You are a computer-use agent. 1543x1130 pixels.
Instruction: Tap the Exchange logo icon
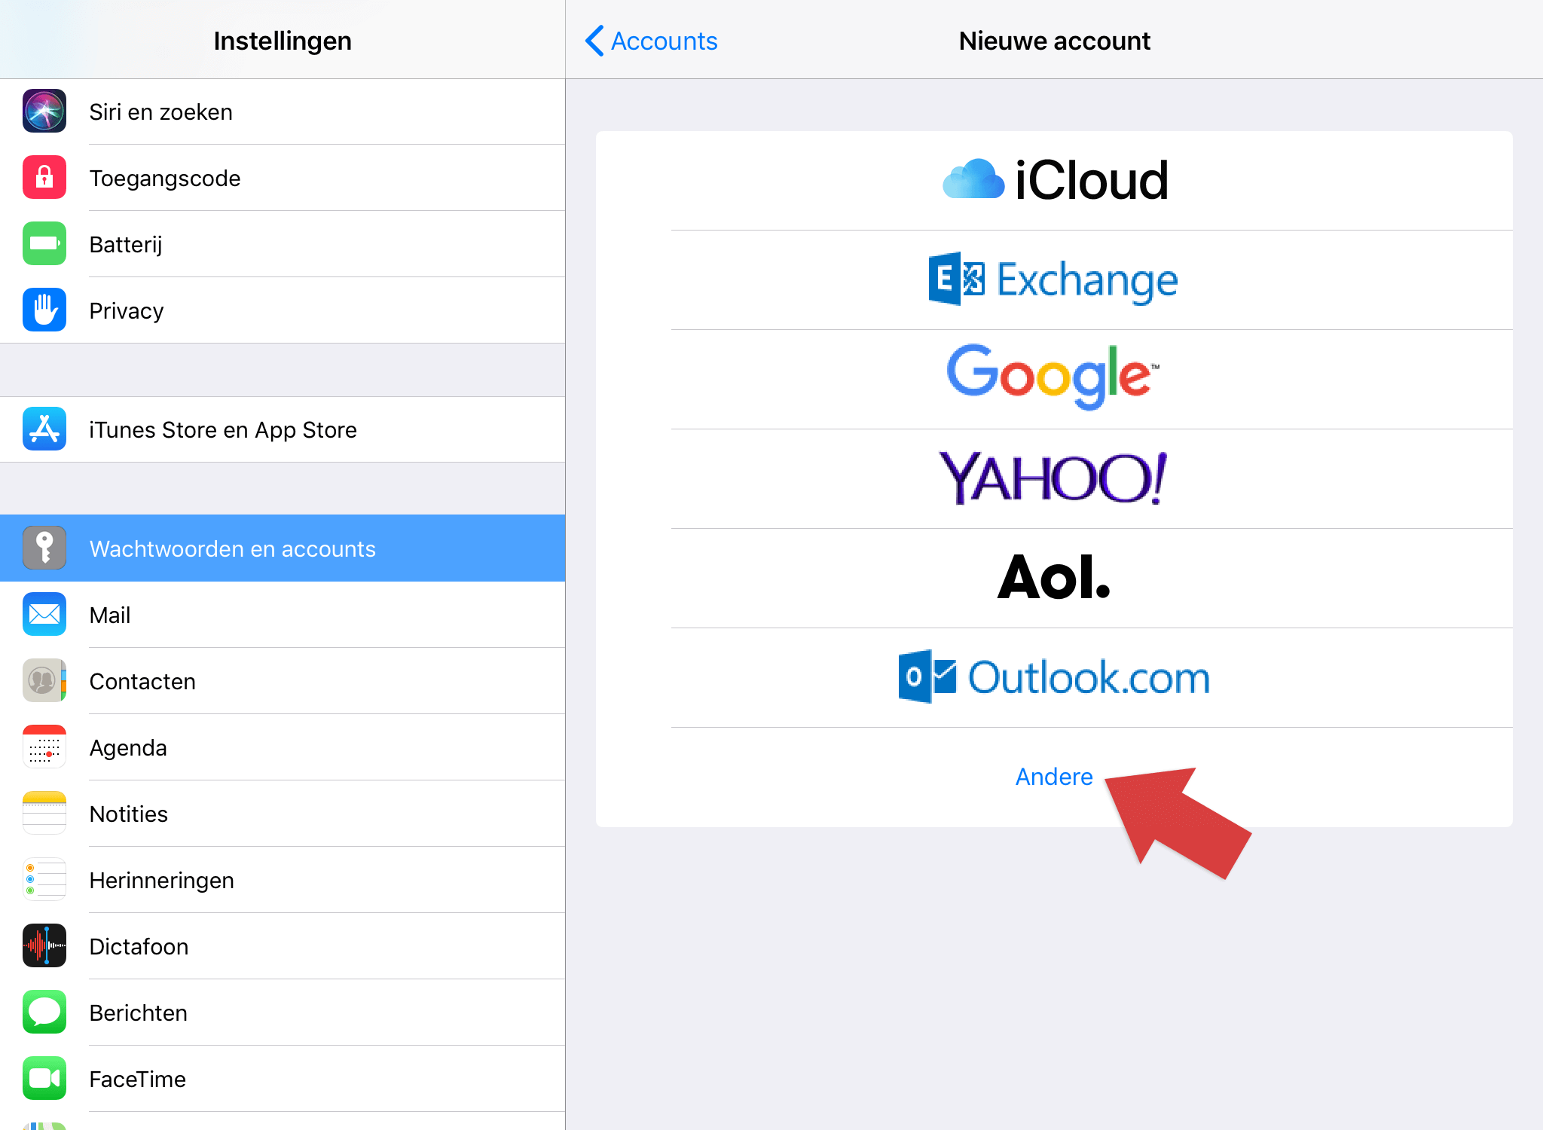point(957,279)
